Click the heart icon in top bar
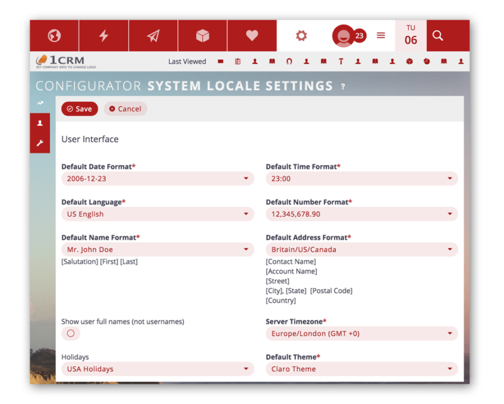504x404 pixels. click(252, 36)
